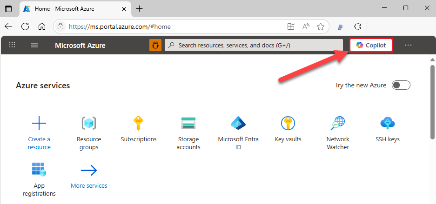Open App registrations service
The image size is (436, 204).
39,170
